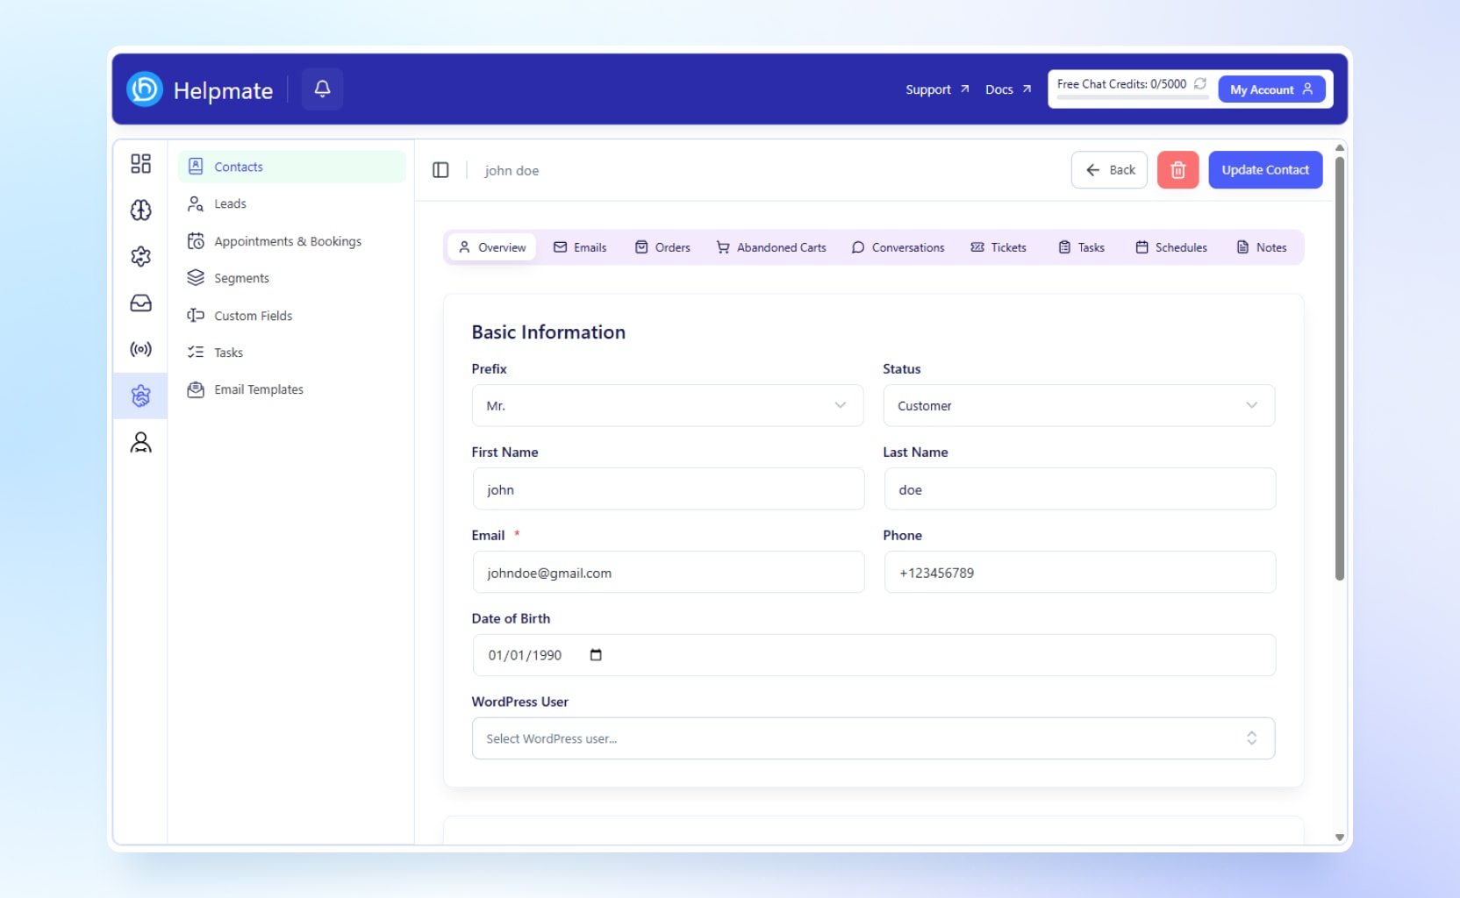1460x898 pixels.
Task: Open the Support link
Action: click(x=936, y=89)
